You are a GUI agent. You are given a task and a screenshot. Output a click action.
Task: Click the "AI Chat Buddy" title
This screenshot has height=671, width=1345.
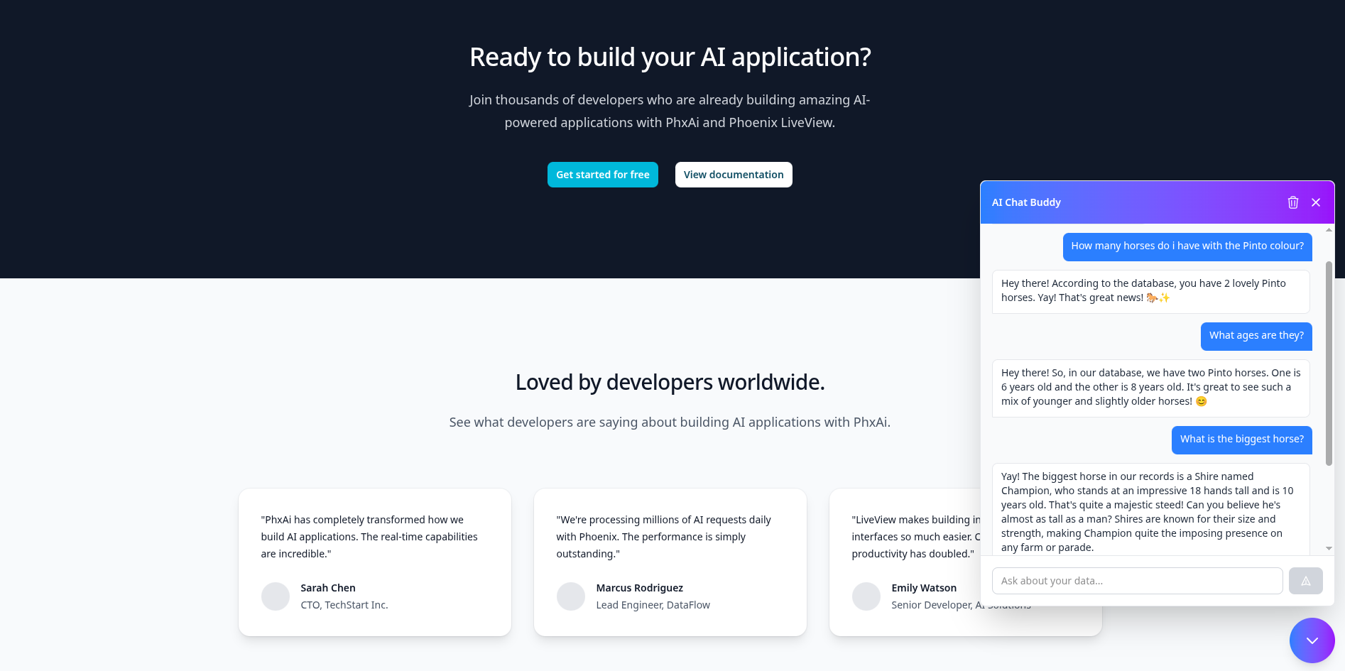[1026, 202]
